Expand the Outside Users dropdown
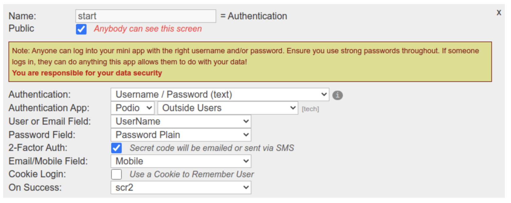The height and width of the screenshot is (203, 511). click(228, 108)
